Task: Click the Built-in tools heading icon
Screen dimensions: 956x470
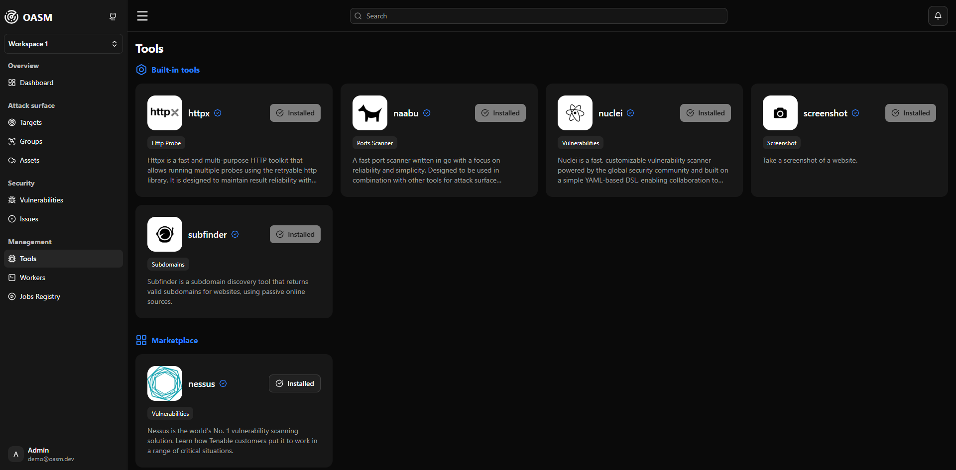Action: [x=141, y=70]
